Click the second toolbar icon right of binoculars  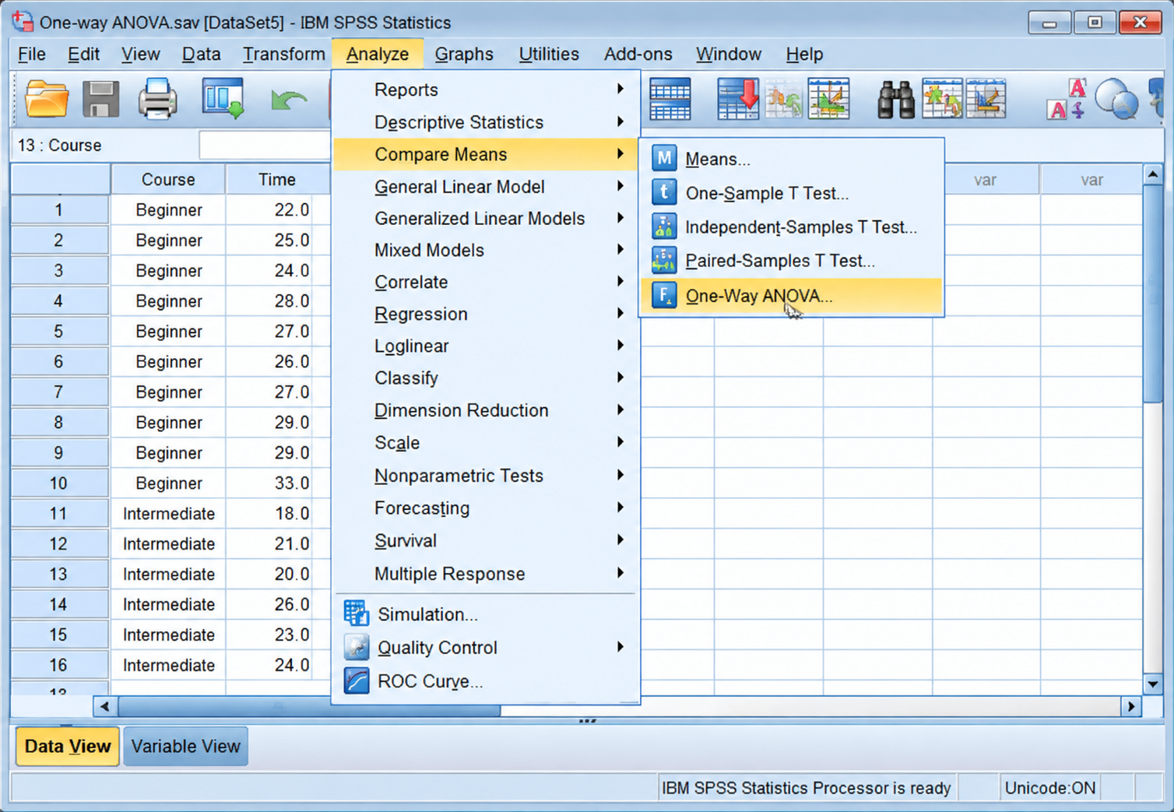pyautogui.click(x=986, y=99)
